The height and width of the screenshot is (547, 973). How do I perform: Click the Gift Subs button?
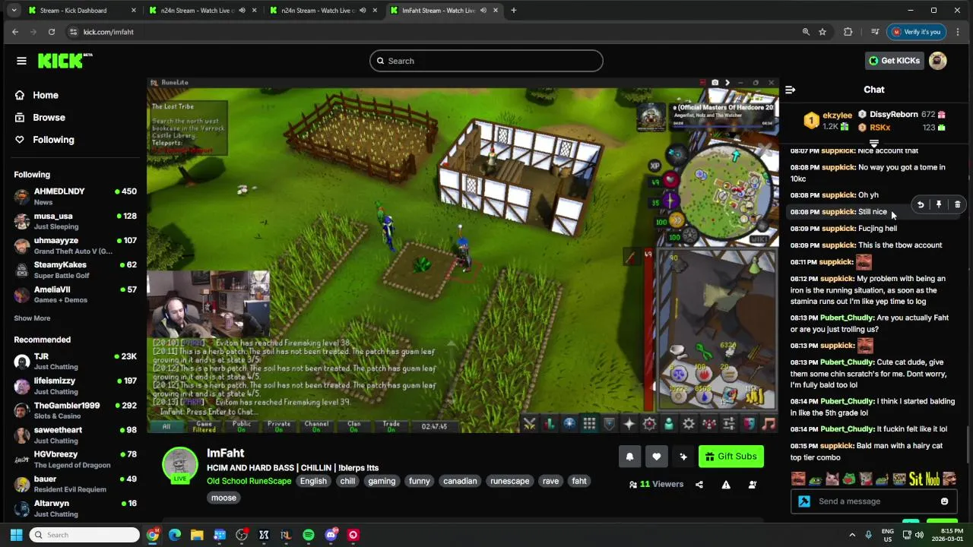tap(731, 457)
